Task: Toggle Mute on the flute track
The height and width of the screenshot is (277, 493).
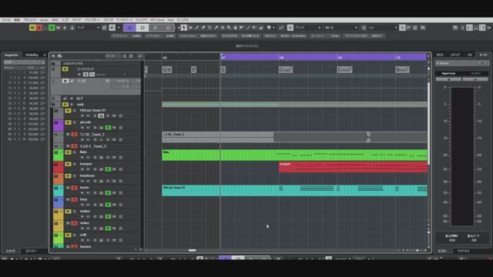Action: [68, 152]
